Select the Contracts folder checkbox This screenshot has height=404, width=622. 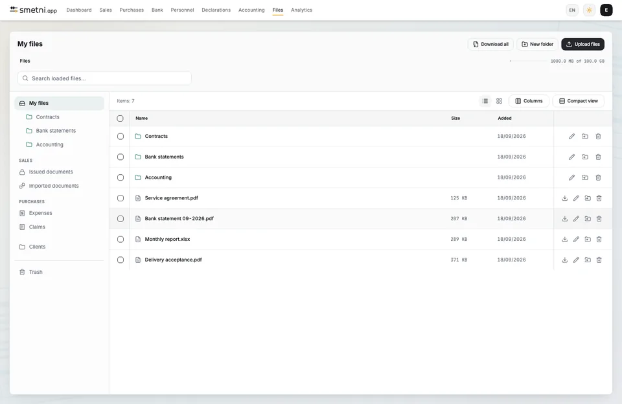pos(121,137)
